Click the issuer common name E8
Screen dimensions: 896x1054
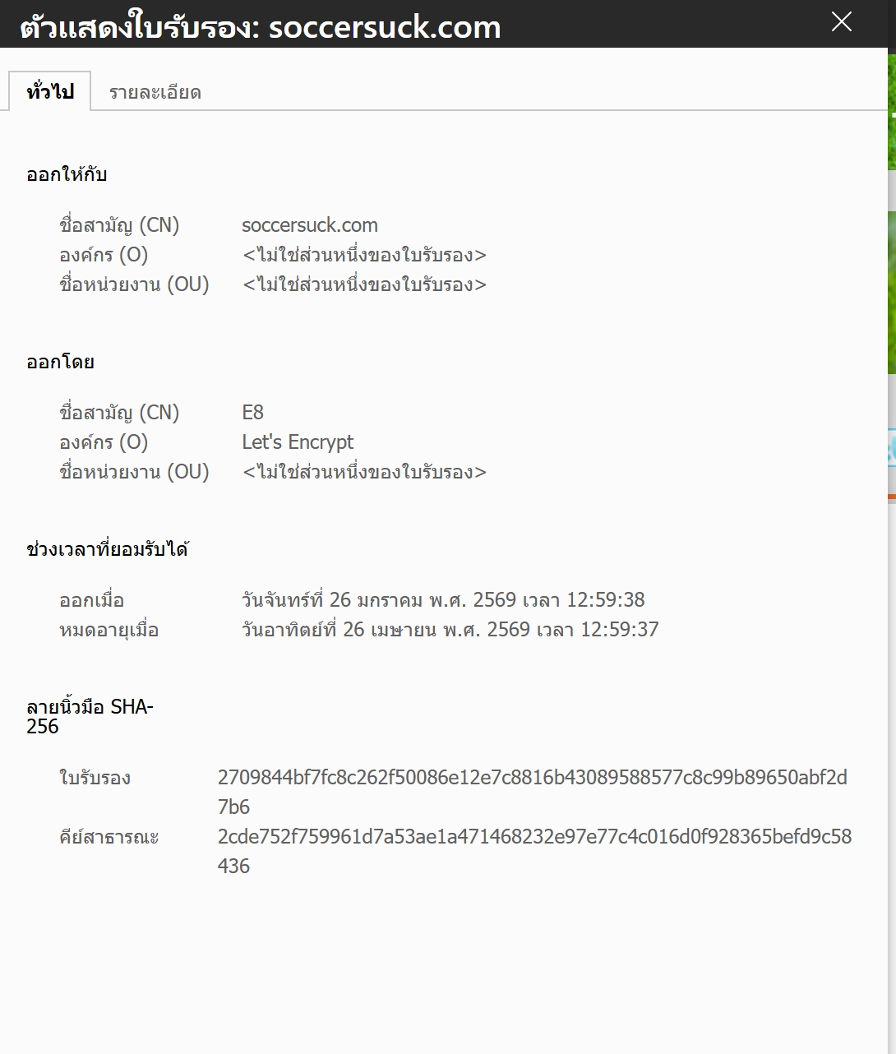pyautogui.click(x=252, y=413)
